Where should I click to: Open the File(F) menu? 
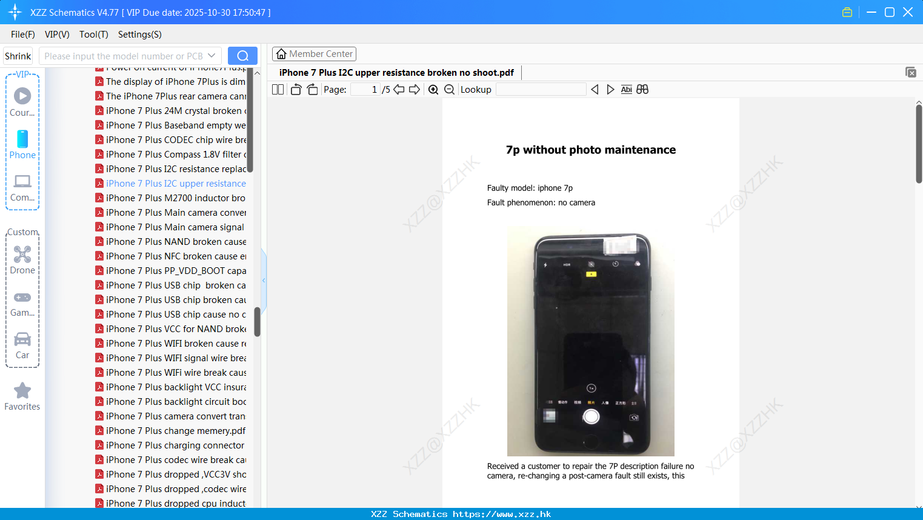tap(23, 35)
